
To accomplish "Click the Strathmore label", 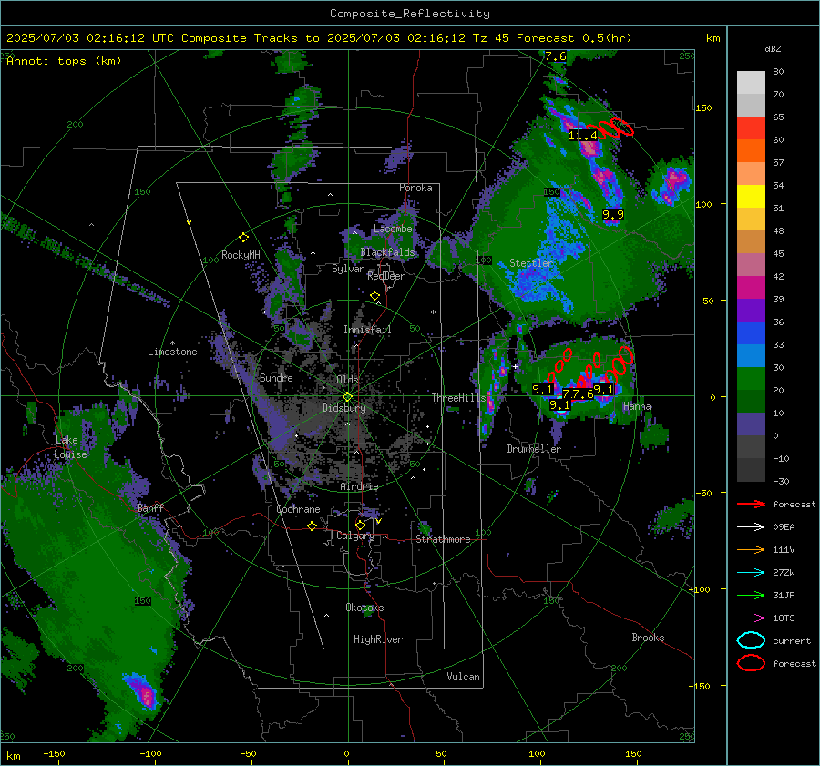I will [443, 539].
